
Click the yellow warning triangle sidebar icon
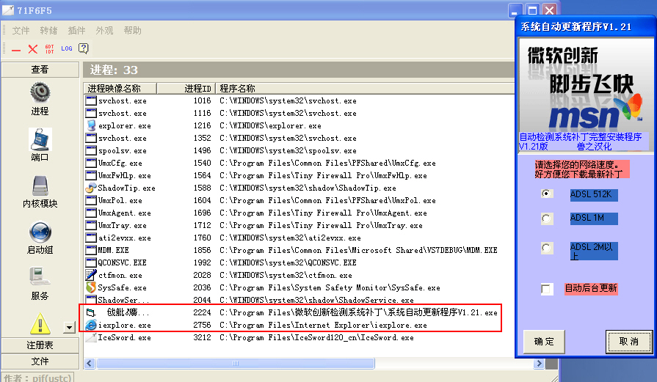40,324
